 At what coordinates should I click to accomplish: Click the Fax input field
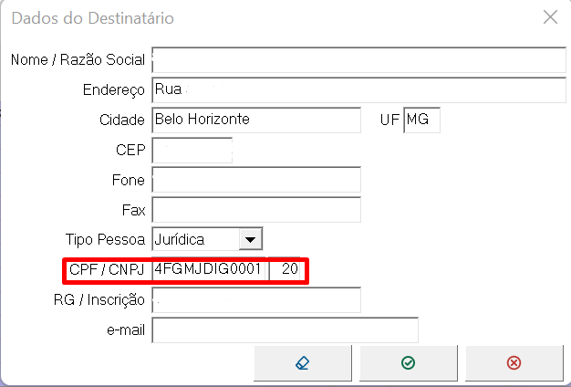tap(256, 210)
